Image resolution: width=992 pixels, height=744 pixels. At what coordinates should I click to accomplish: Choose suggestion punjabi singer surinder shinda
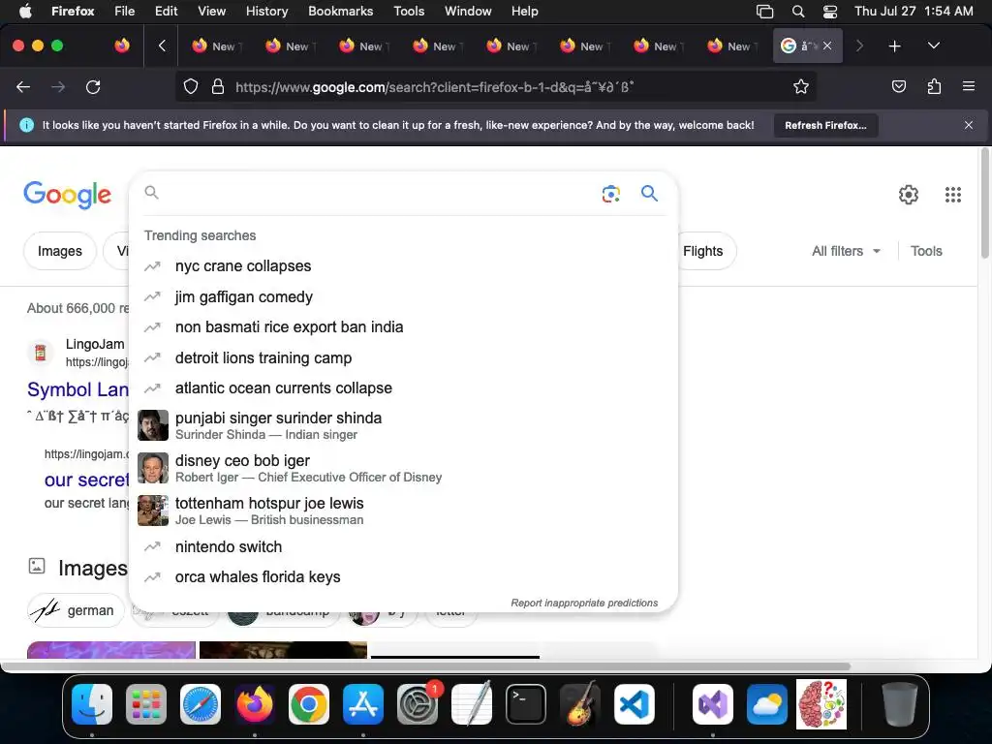402,425
